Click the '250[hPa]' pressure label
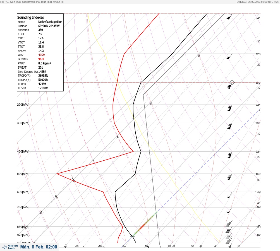Image resolution: width=280 pixels, height=251 pixels. [23, 105]
